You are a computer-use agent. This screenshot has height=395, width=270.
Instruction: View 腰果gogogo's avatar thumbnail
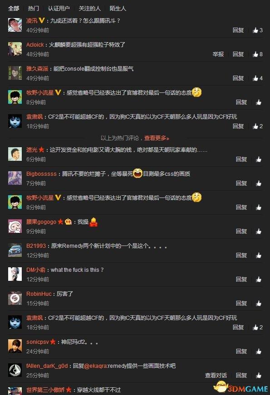(x=15, y=226)
